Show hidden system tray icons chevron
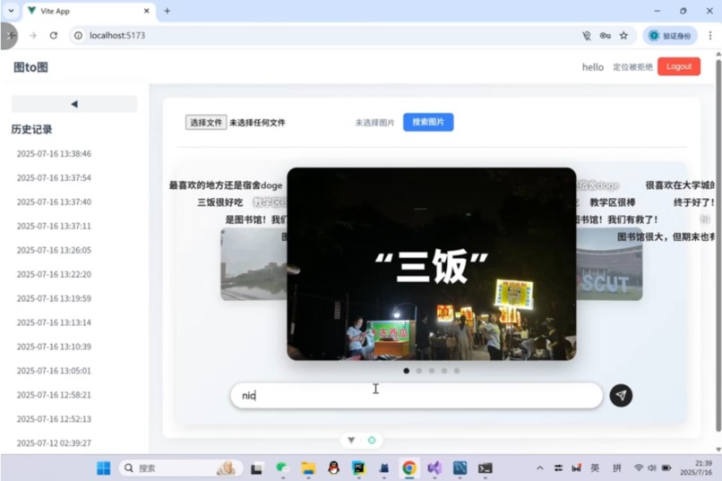Image resolution: width=722 pixels, height=481 pixels. tap(539, 468)
